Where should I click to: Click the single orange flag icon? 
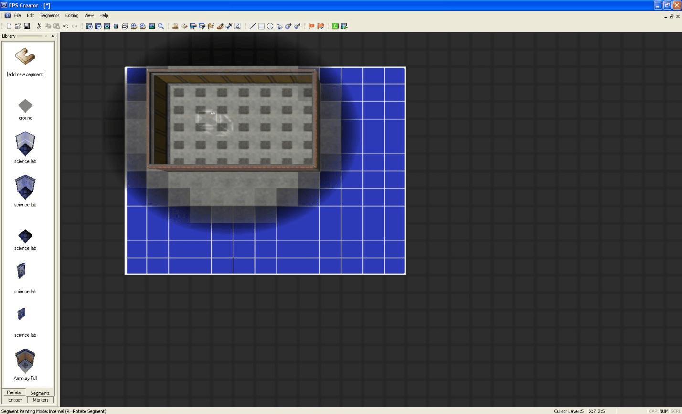coord(311,26)
